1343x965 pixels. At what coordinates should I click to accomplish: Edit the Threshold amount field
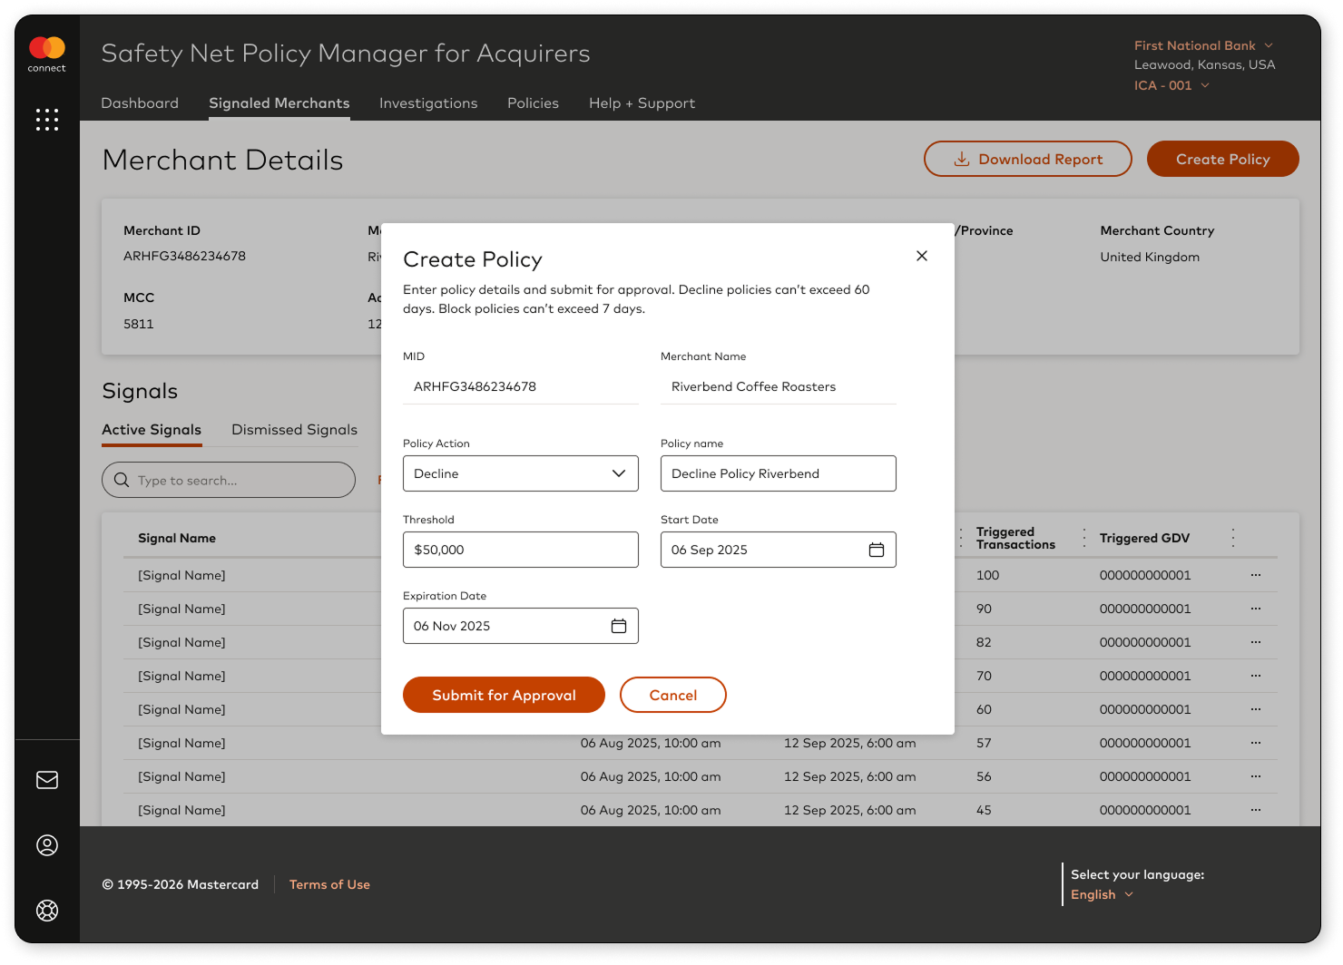pyautogui.click(x=521, y=550)
